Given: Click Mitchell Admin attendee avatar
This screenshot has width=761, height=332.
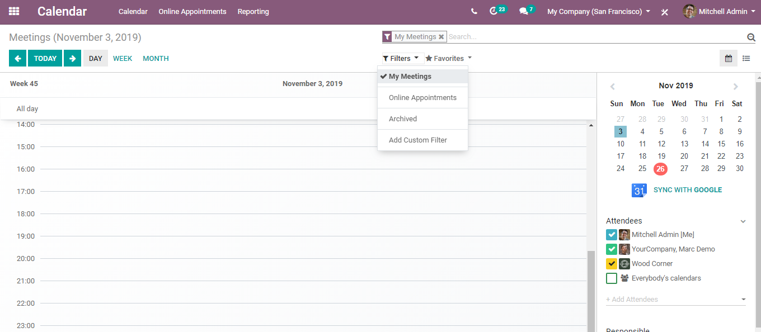Looking at the screenshot, I should point(624,235).
